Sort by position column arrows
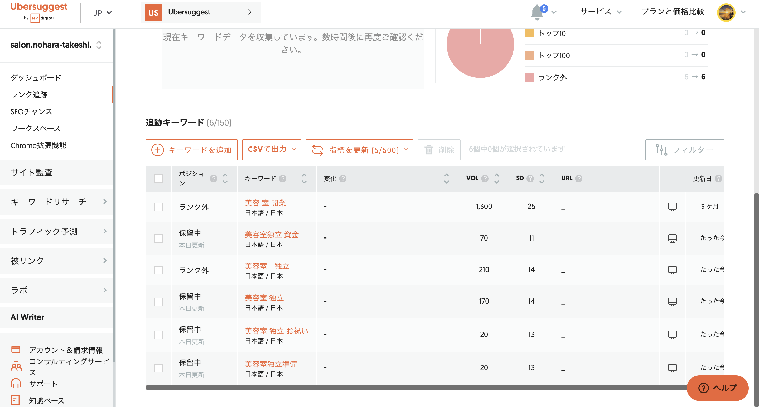 (225, 178)
